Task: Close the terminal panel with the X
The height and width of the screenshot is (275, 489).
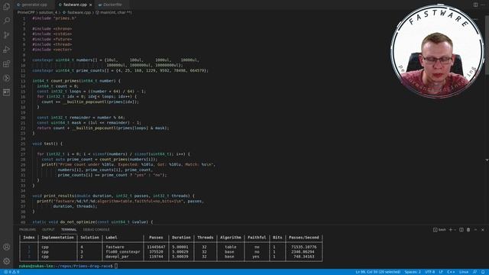Action: [482, 230]
